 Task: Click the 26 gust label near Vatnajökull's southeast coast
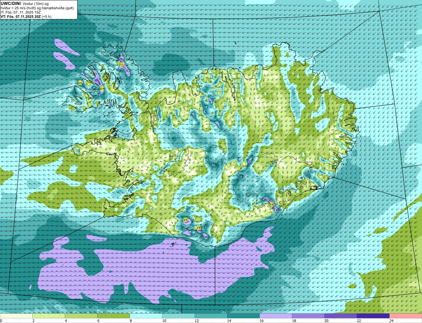point(272,204)
